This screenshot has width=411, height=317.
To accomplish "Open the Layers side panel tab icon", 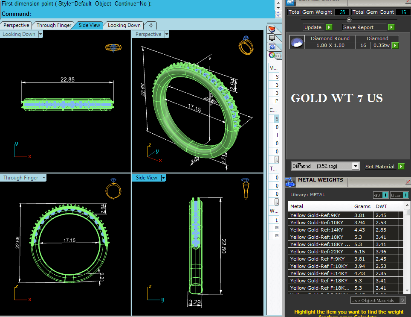I will coord(272,29).
